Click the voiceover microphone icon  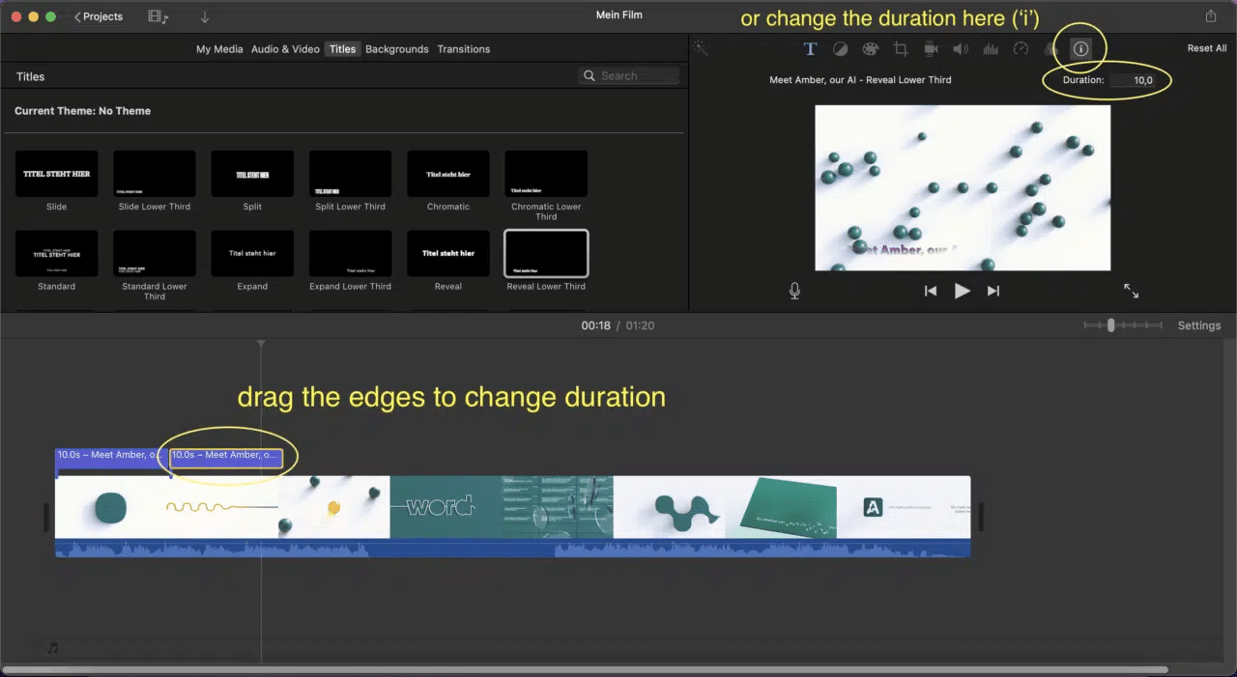(x=794, y=291)
